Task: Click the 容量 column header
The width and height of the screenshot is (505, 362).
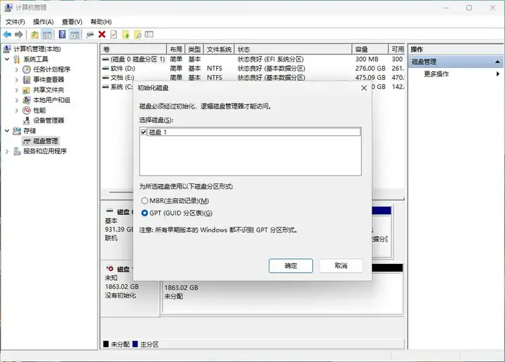Action: coord(370,50)
